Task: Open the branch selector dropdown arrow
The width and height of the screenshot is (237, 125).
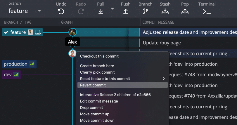Action: pos(39,11)
